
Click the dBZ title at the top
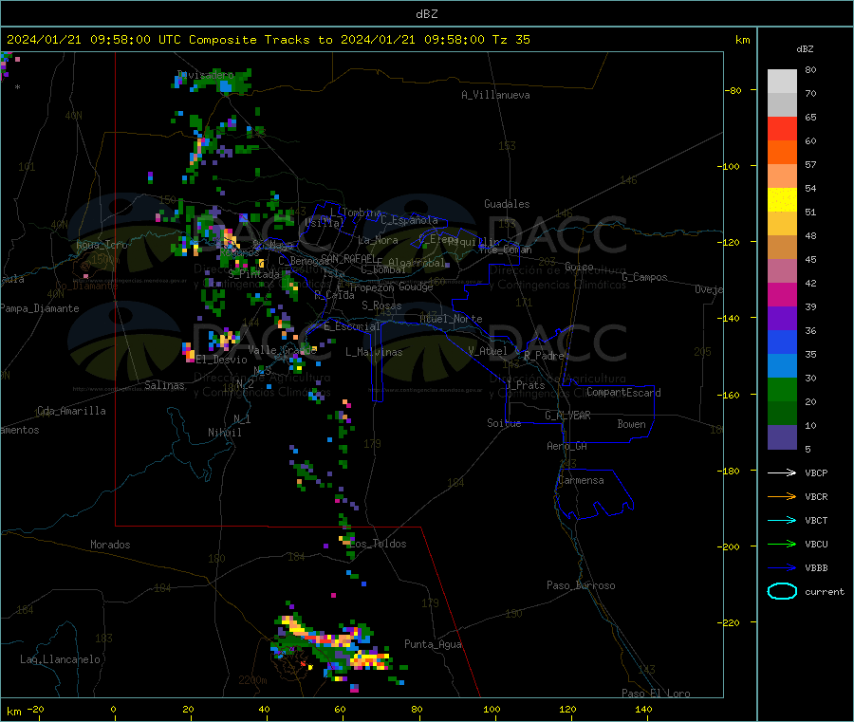[426, 13]
